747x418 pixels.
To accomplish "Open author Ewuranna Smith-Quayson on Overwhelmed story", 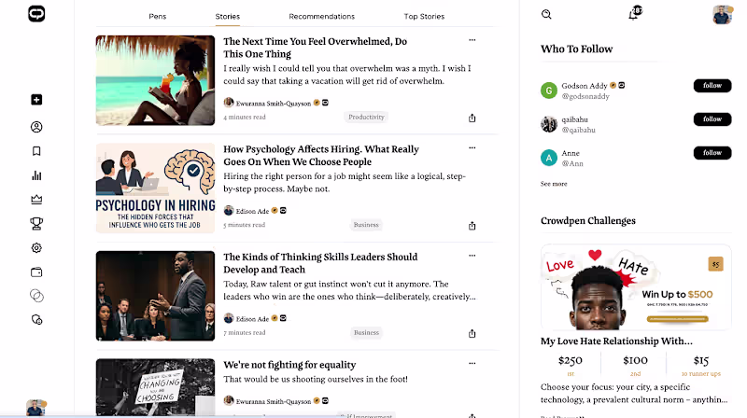I will click(274, 104).
